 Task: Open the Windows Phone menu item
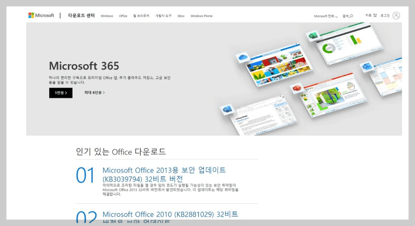(x=201, y=16)
